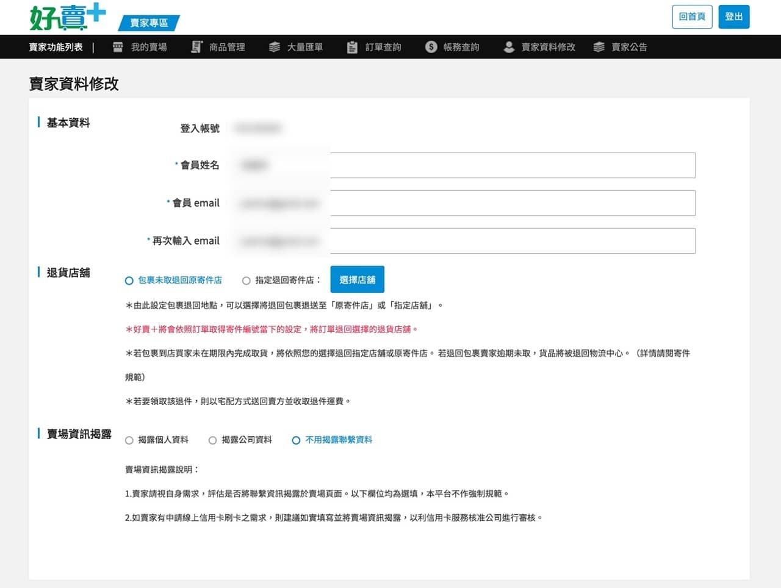The image size is (781, 588).
Task: Click the 登出 button
Action: click(x=734, y=16)
